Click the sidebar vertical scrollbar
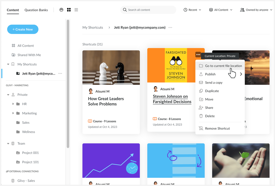This screenshot has width=275, height=186. point(68,84)
